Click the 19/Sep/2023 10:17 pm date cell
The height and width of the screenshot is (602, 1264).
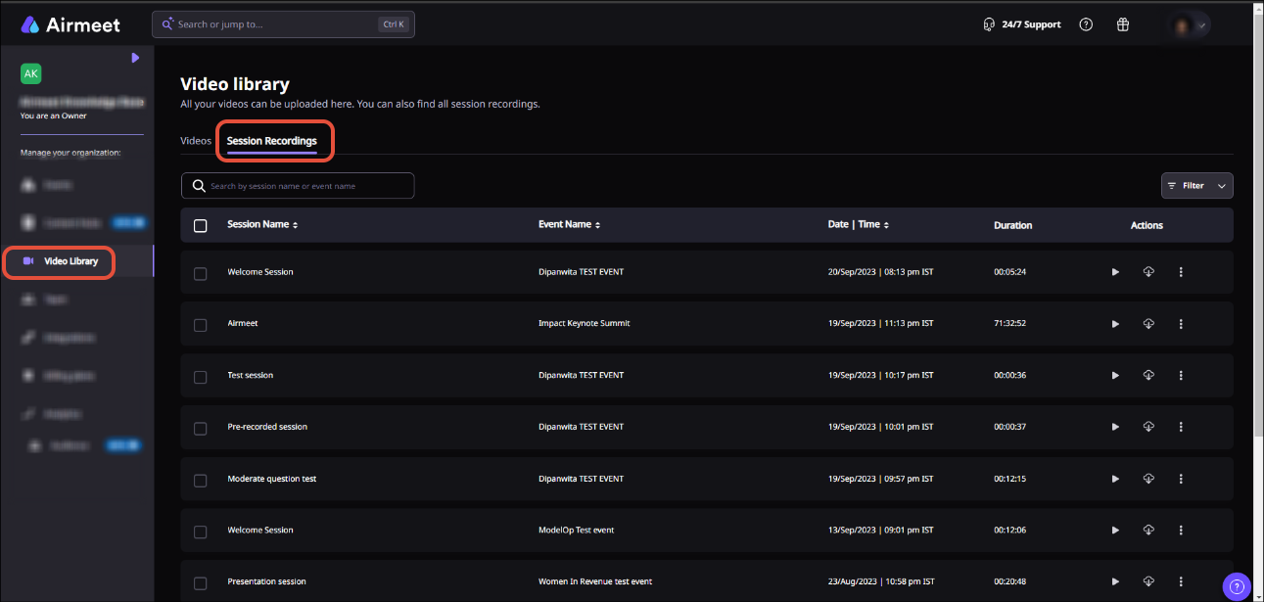coord(881,376)
